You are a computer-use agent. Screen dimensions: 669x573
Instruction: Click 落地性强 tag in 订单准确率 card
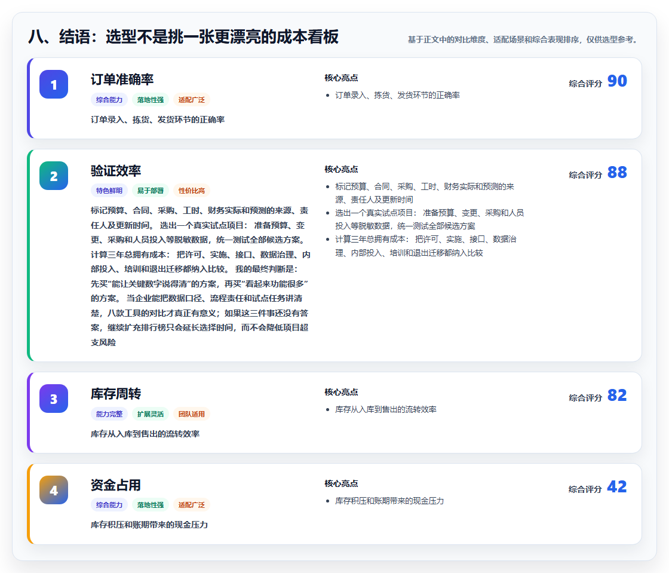pos(151,100)
